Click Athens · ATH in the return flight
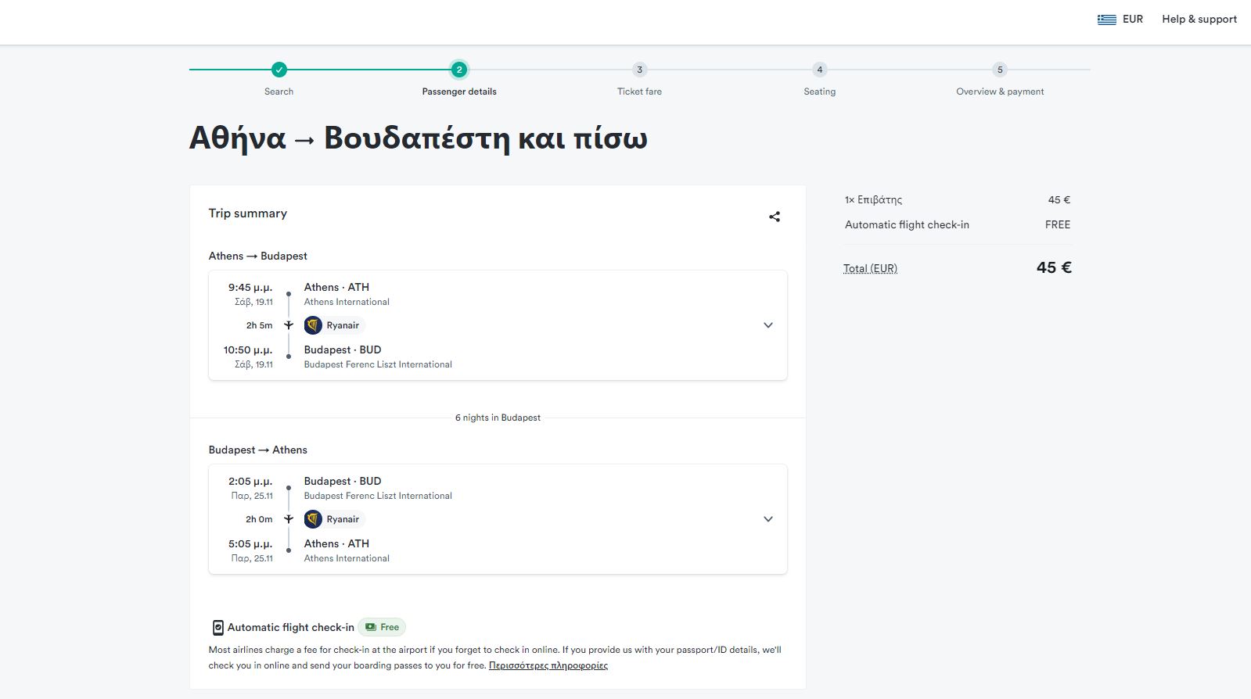Image resolution: width=1251 pixels, height=699 pixels. tap(336, 544)
